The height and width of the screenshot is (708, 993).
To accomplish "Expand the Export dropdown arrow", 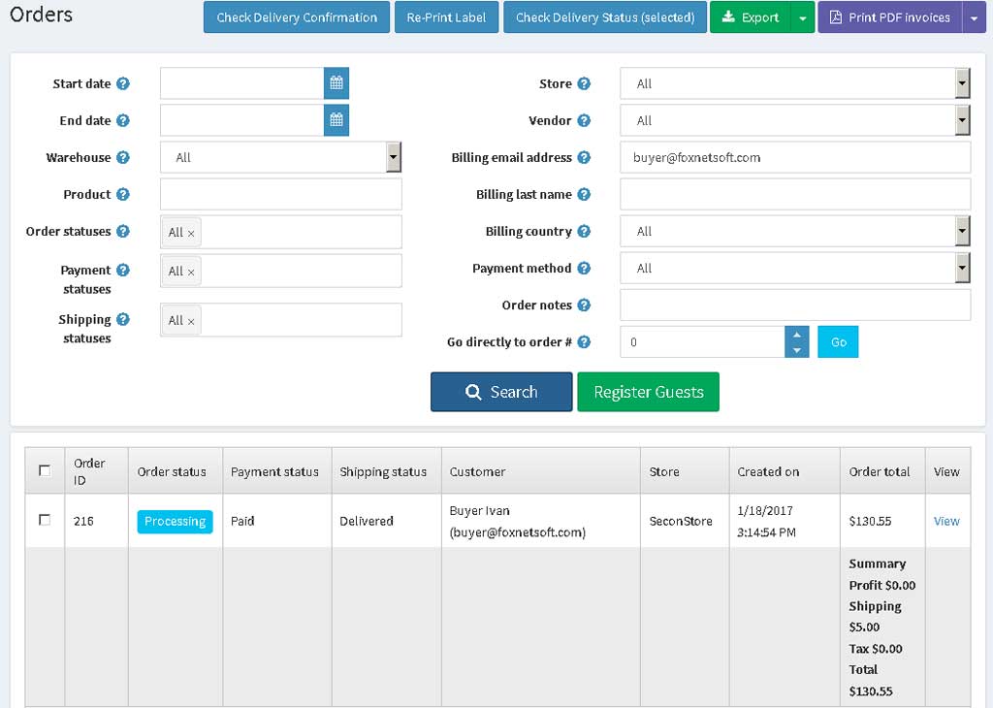I will [x=802, y=17].
